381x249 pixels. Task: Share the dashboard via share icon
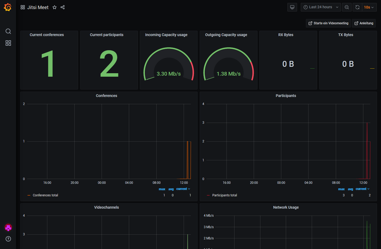[x=63, y=7]
